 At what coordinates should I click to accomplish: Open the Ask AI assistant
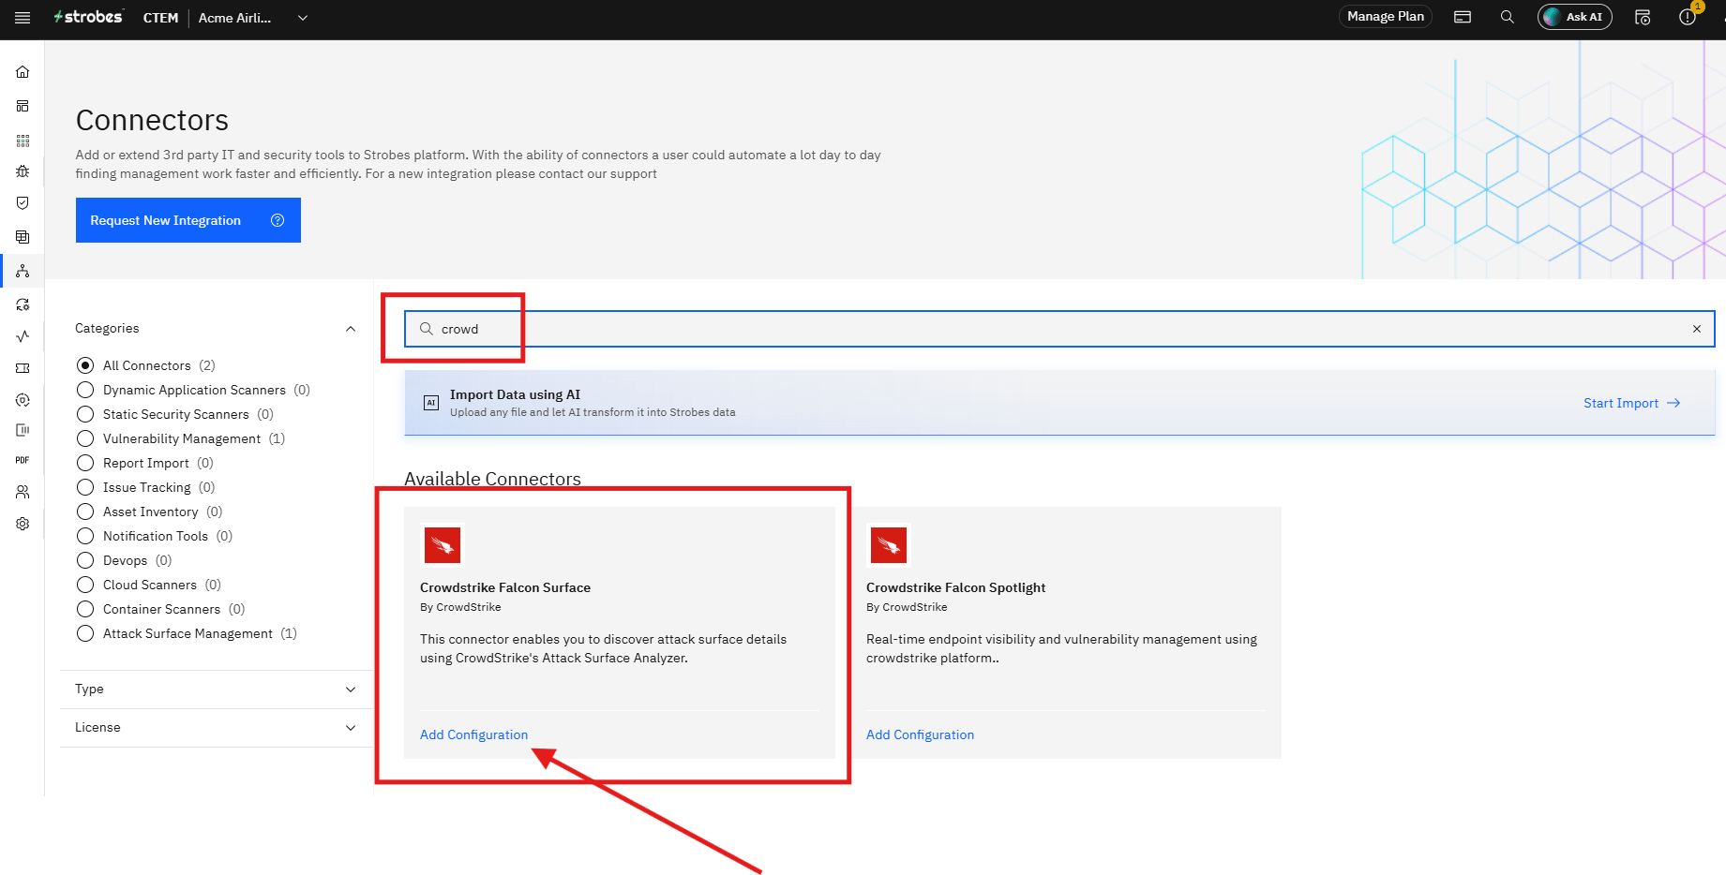pos(1575,17)
